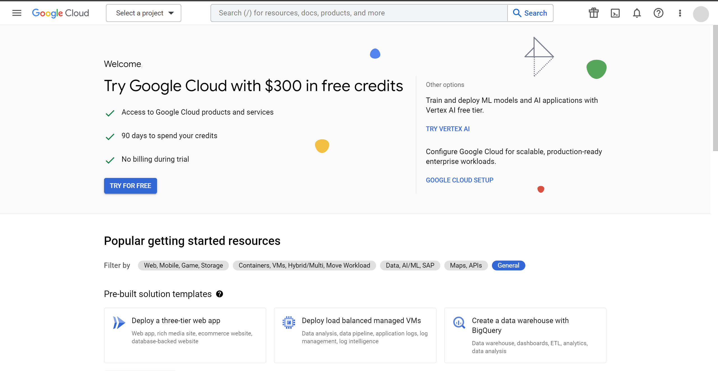Click the notifications bell icon
This screenshot has width=718, height=371.
point(637,13)
